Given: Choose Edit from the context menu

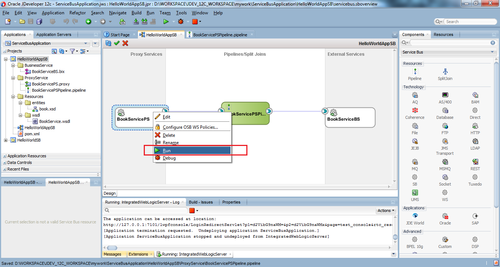Looking at the screenshot, I should pyautogui.click(x=192, y=117).
